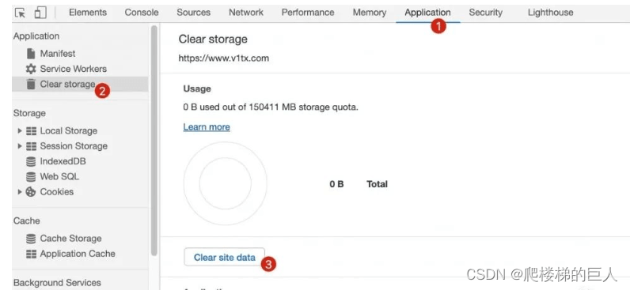Toggle the device toolbar icon

click(x=40, y=13)
